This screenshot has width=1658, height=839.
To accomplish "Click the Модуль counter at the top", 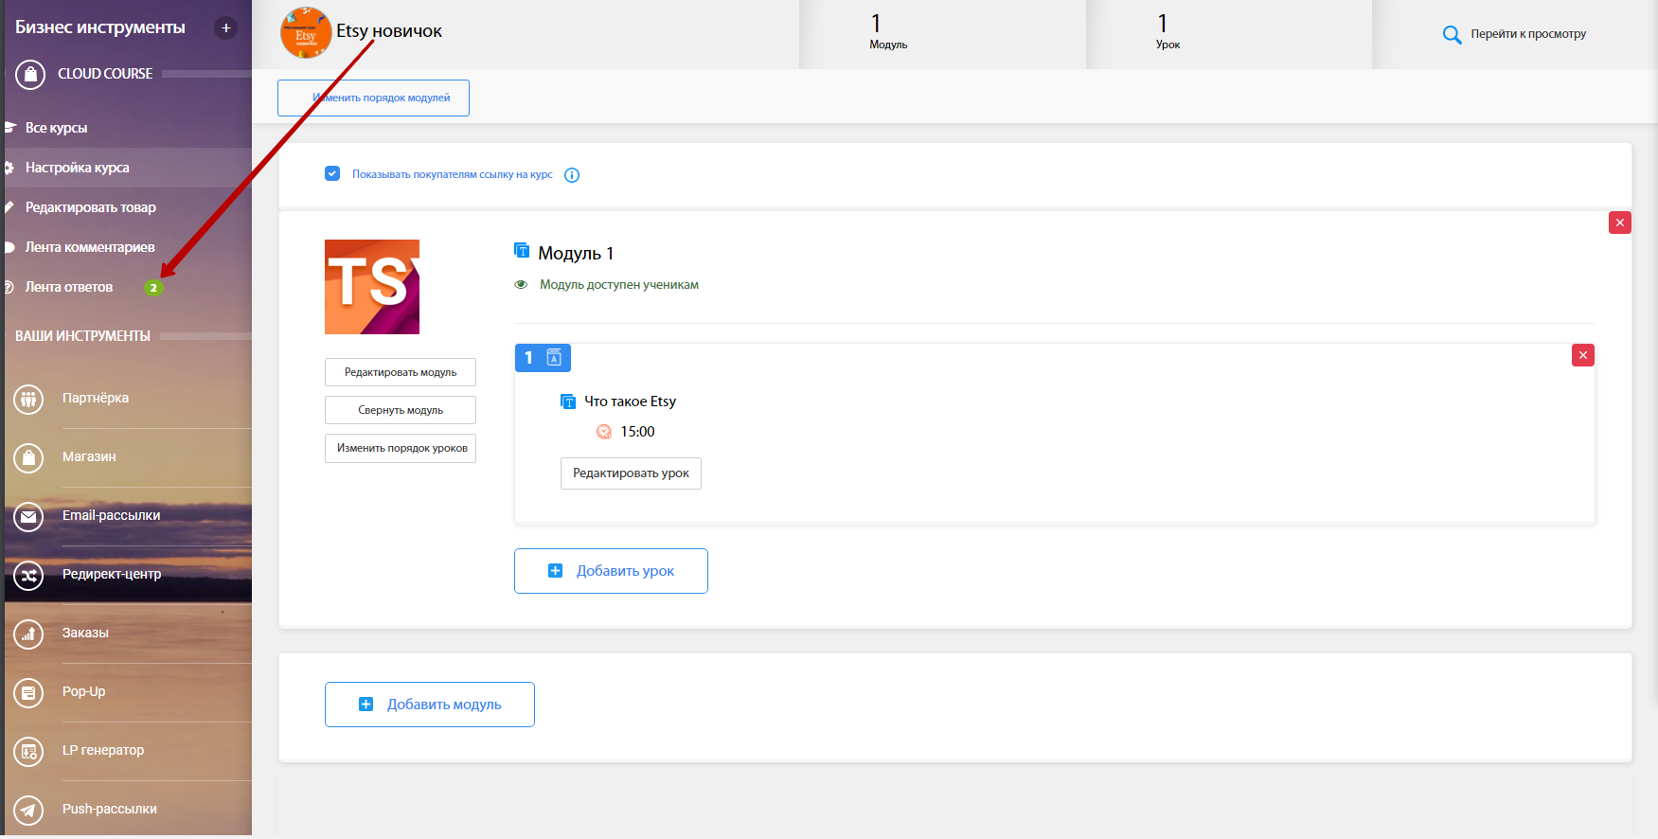I will pos(888,32).
